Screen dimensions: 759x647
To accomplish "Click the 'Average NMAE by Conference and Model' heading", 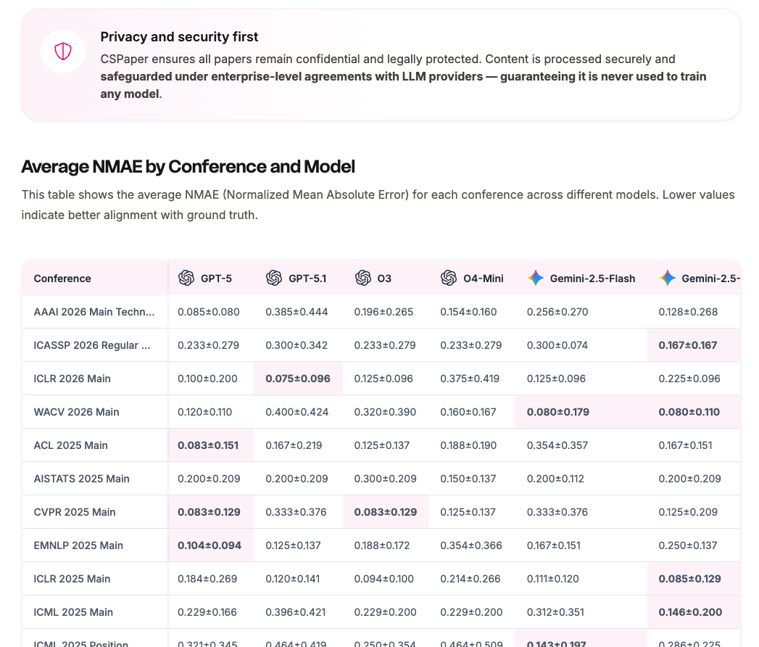I will coord(188,167).
